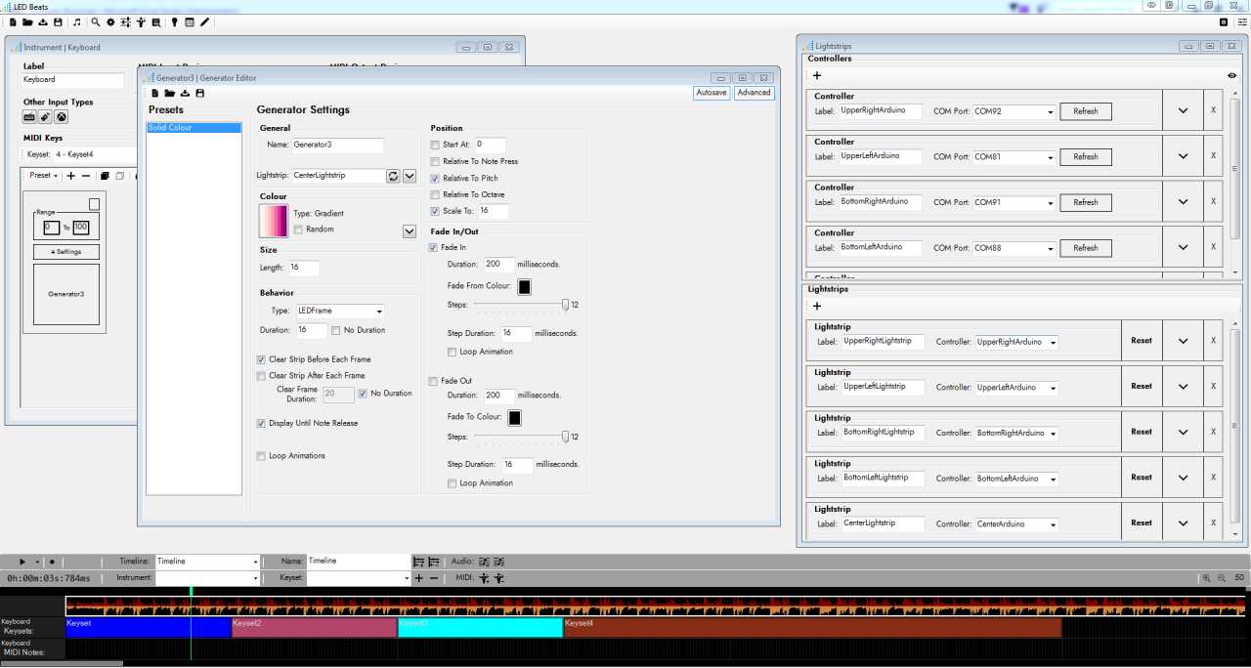Viewport: 1251px width, 668px height.
Task: Click the plus icon beside Keyset dropdown in timeline
Action: coord(419,578)
